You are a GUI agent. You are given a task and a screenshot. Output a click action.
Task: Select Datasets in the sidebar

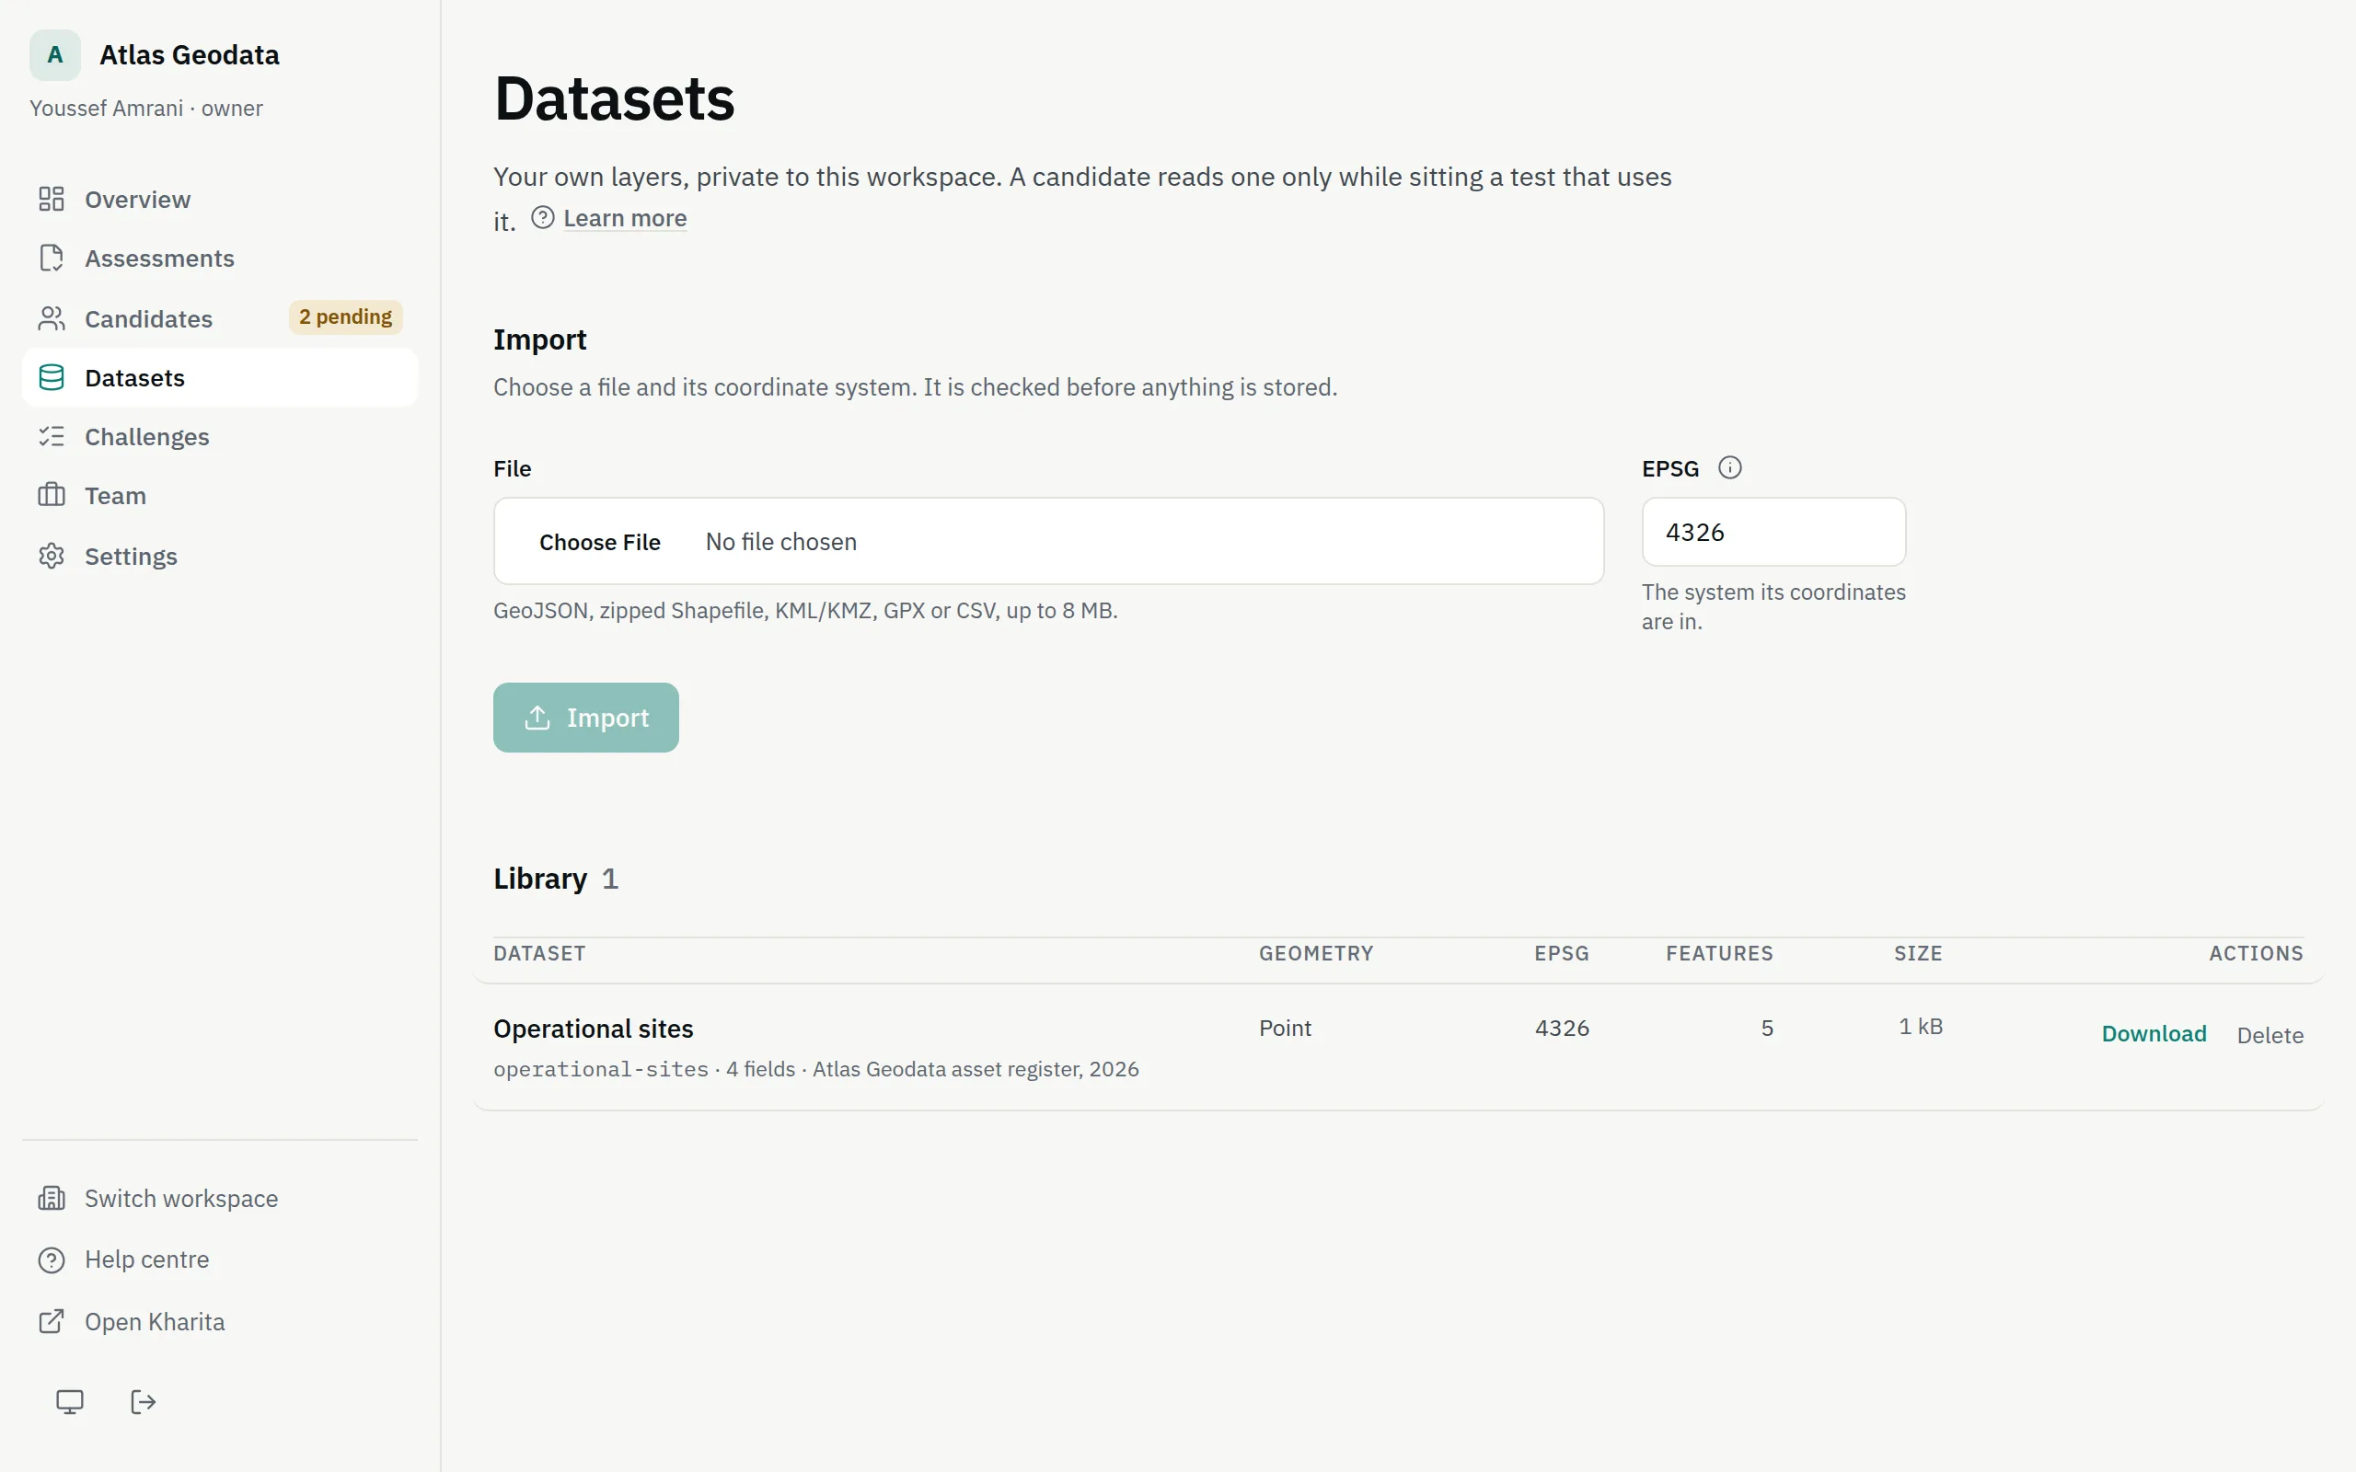point(220,378)
